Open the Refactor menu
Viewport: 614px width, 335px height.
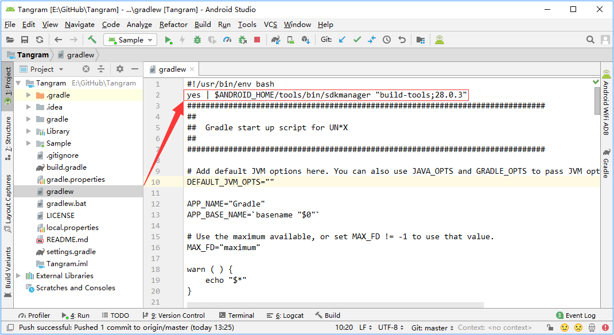pos(173,25)
